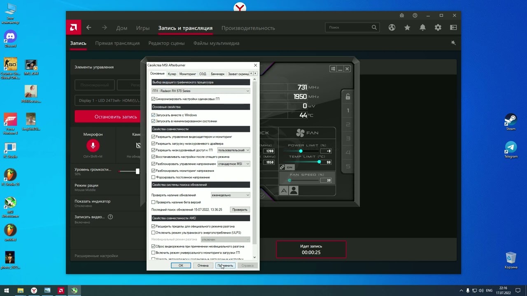Viewport: 527px width, 296px height.
Task: Click the OK button in properties dialog
Action: click(x=181, y=266)
